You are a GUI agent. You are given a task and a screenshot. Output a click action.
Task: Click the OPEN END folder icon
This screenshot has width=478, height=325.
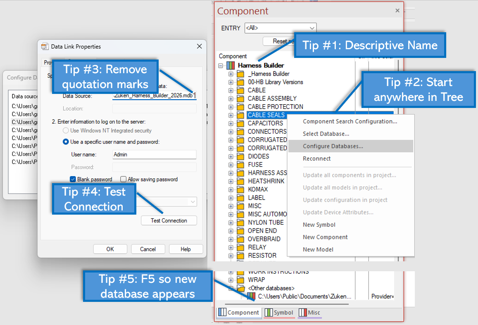coord(240,231)
